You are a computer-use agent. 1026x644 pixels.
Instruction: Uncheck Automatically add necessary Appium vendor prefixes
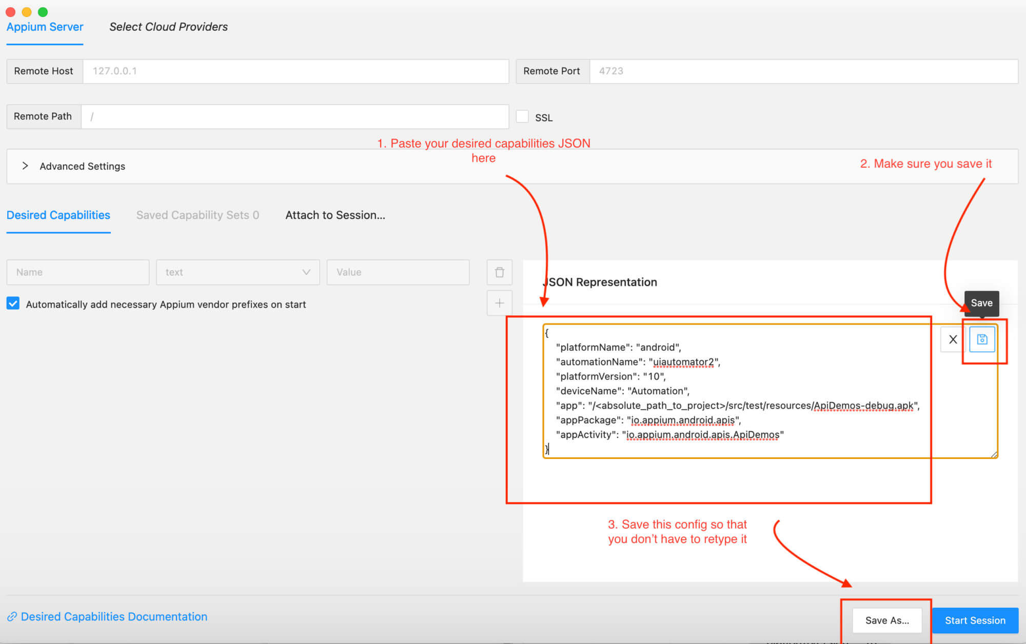[12, 304]
